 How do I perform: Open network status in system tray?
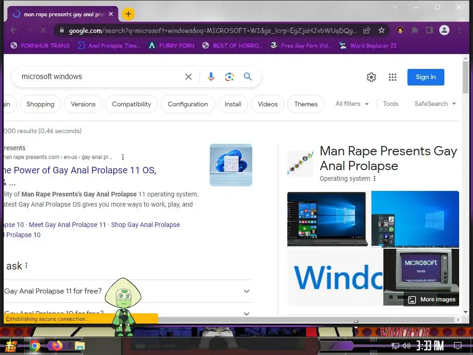click(x=395, y=346)
